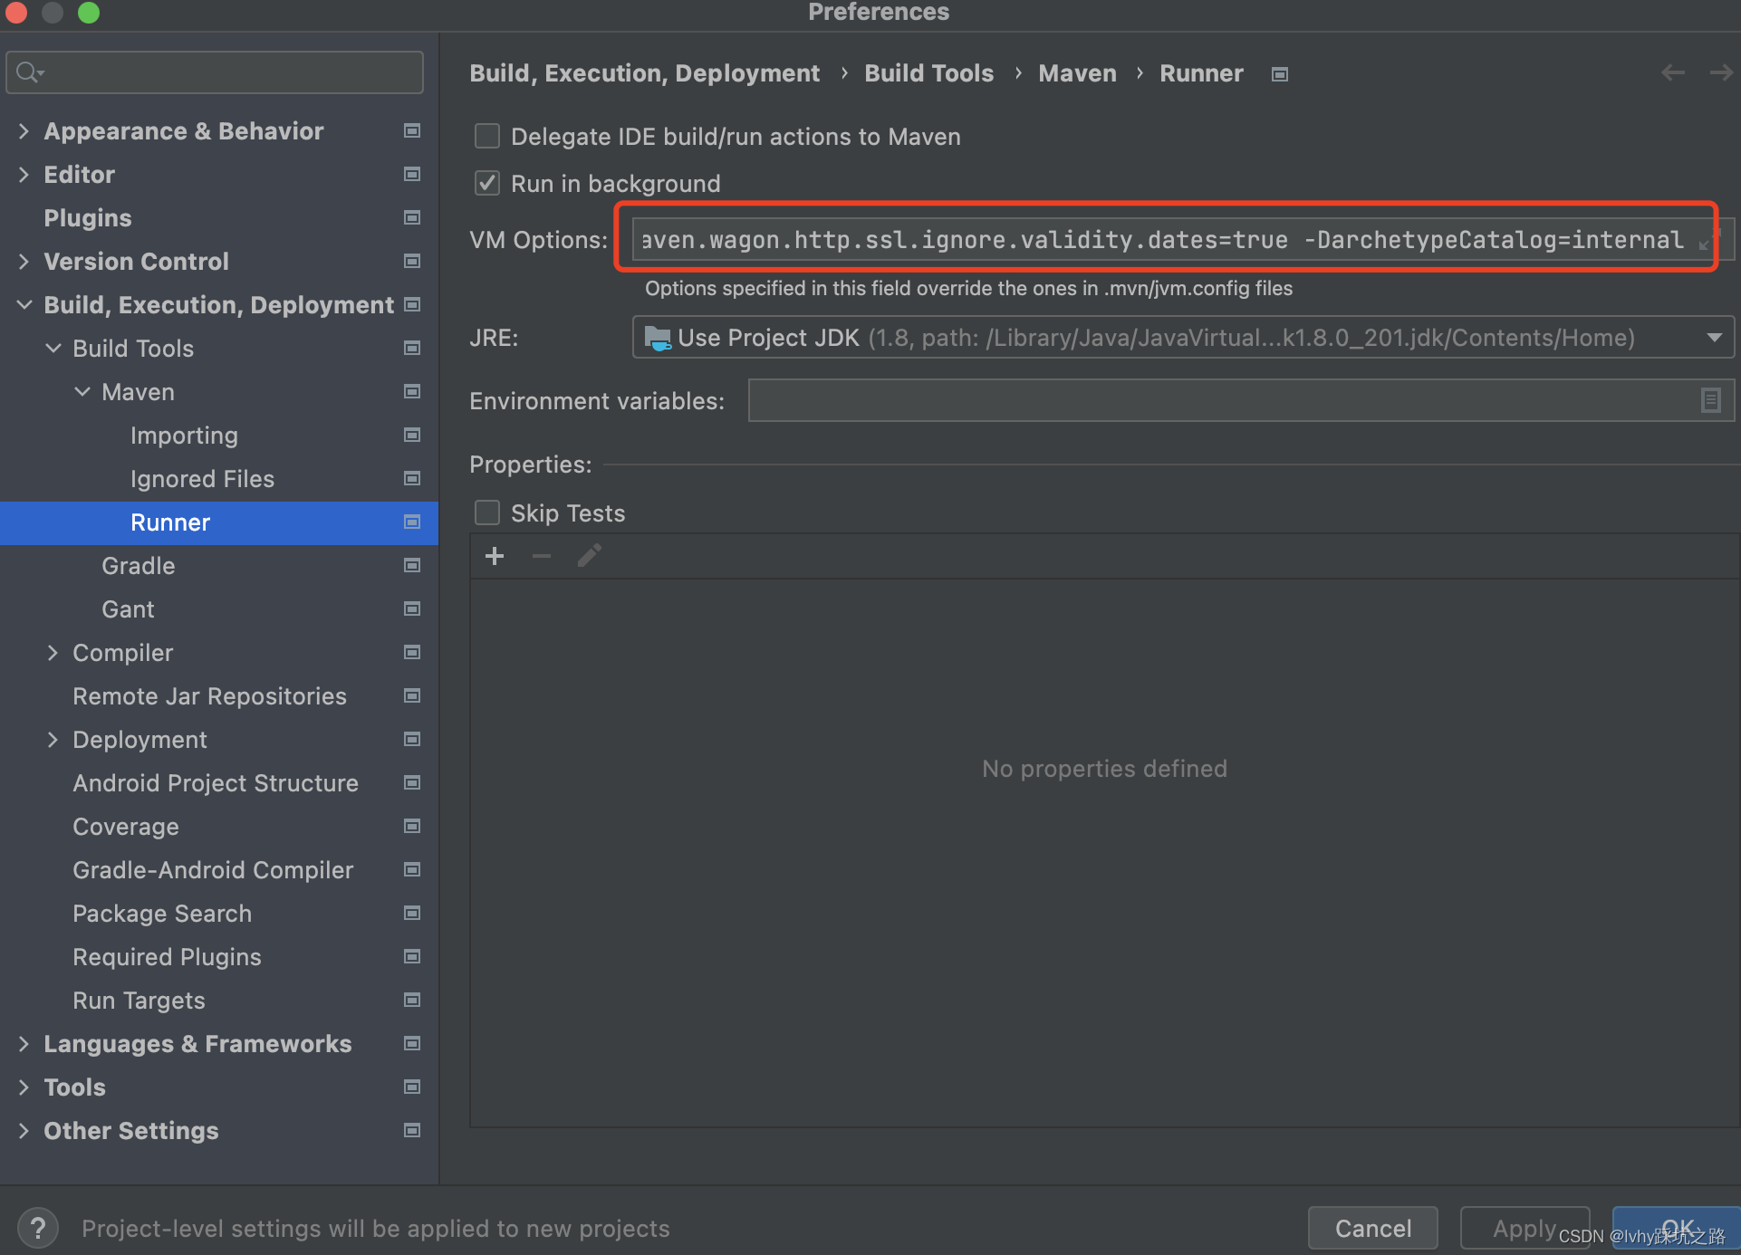
Task: Click the Cancel button
Action: pos(1372,1228)
